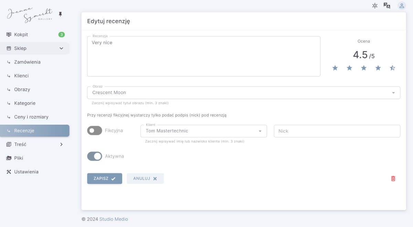Viewport: 413px width, 227px height.
Task: Click the Ocena label
Action: coord(364,41)
